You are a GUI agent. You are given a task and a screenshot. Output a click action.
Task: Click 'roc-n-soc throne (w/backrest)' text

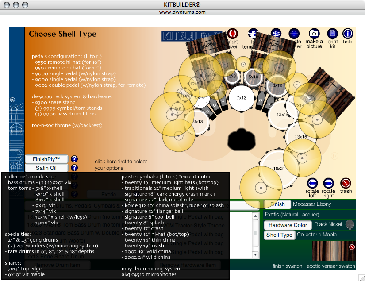coord(67,125)
